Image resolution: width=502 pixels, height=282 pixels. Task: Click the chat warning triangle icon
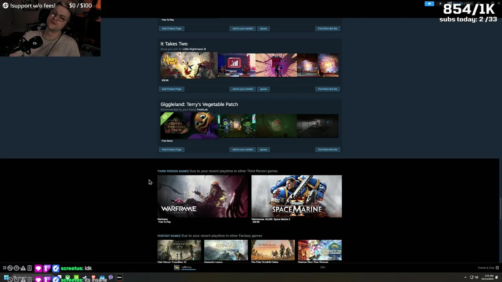click(23, 268)
